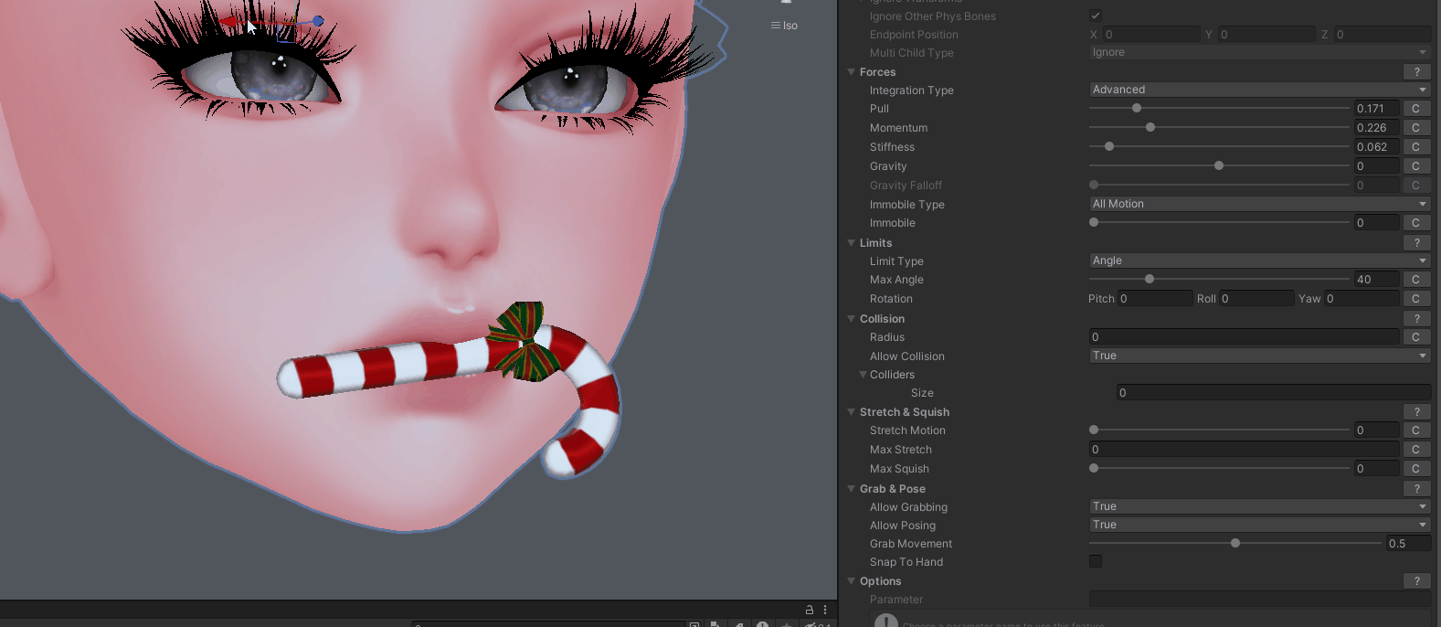Open the Integration Type dropdown
The height and width of the screenshot is (627, 1441).
coord(1258,90)
